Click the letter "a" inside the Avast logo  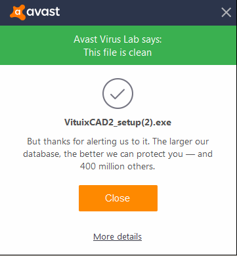coord(18,12)
